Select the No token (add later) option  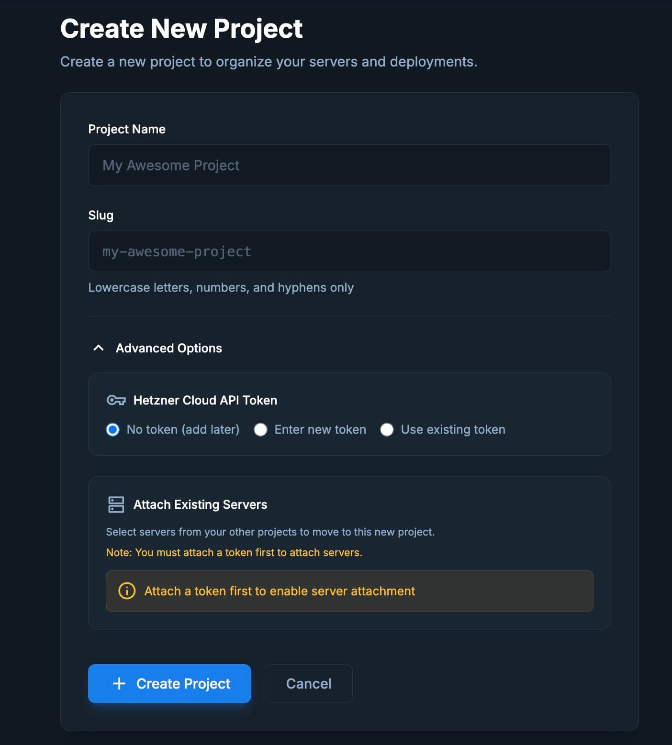tap(112, 430)
